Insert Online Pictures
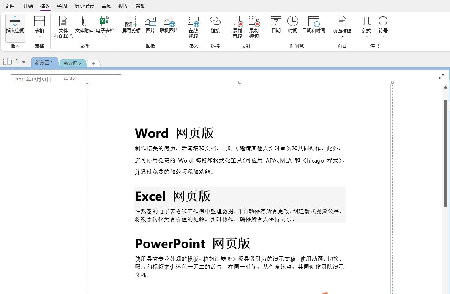This screenshot has width=450, height=294. 169,25
